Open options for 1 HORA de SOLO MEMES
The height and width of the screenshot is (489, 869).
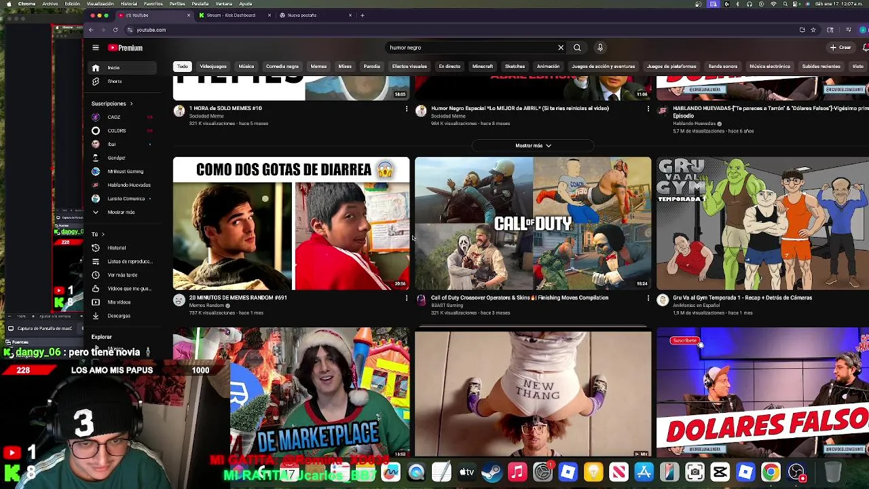[x=407, y=109]
